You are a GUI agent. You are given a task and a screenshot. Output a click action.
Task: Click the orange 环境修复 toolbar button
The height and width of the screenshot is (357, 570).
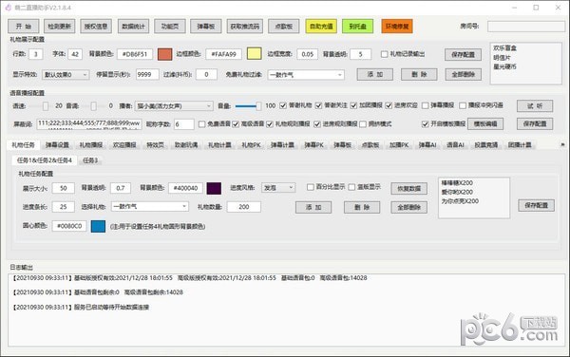(397, 27)
